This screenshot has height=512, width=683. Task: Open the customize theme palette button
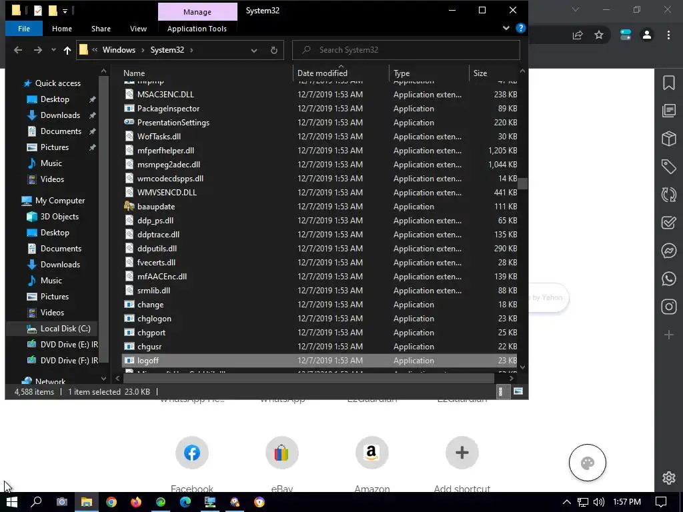click(587, 463)
